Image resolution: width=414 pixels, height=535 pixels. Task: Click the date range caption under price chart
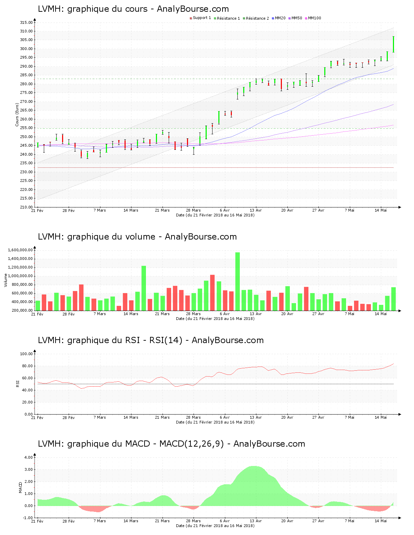click(215, 215)
